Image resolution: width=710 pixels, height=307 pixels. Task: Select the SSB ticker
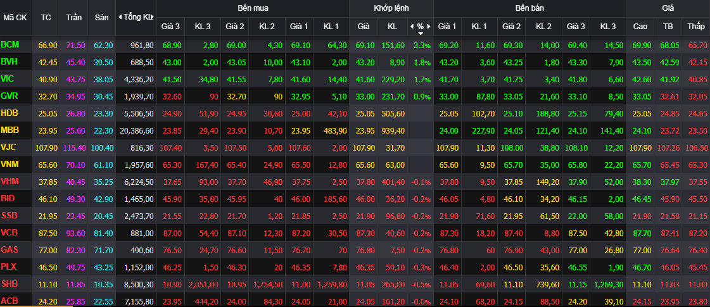10,216
